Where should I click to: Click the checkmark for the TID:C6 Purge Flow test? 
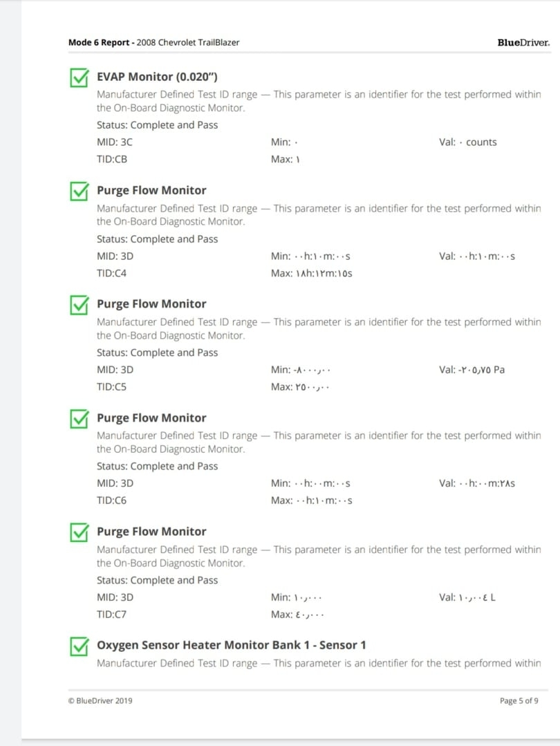pos(80,418)
